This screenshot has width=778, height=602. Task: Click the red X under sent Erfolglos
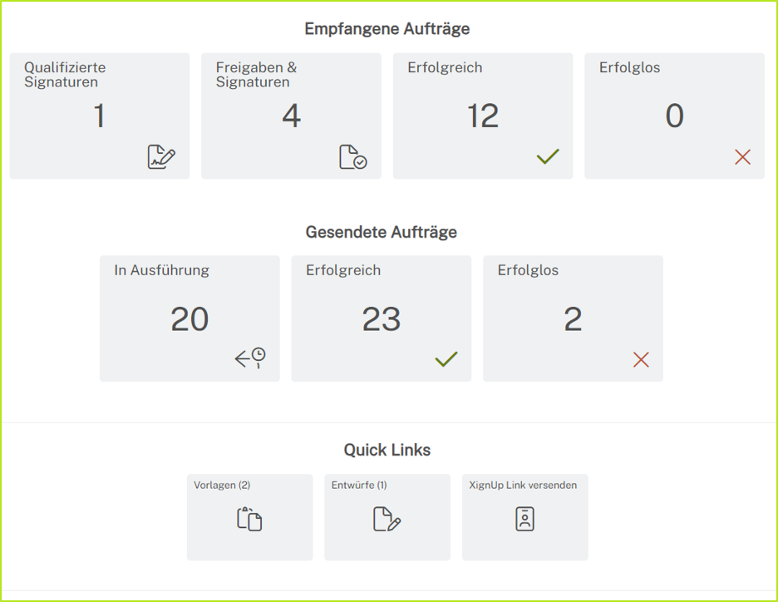641,359
